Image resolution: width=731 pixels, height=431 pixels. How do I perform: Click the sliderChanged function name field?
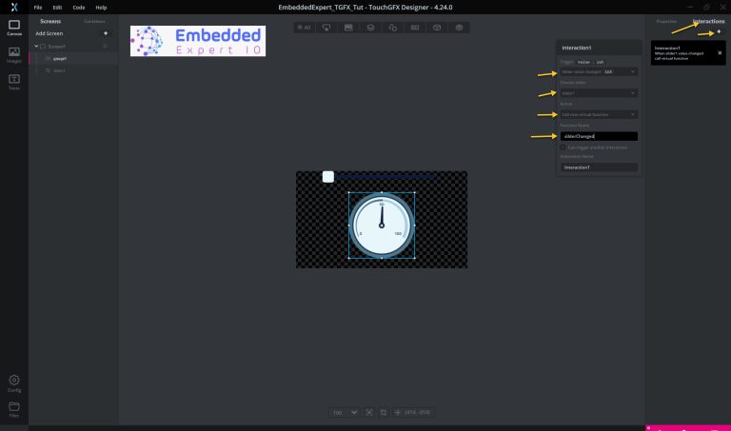click(599, 136)
